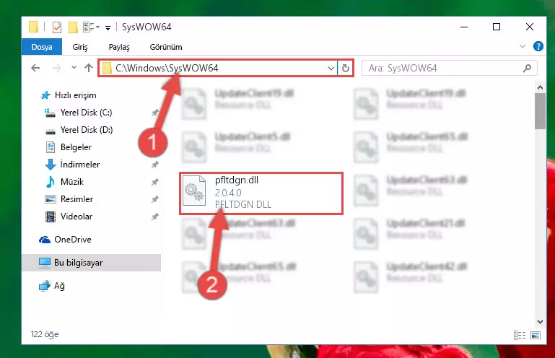Click the Properties checkmark icon in title bar
Screen dimensions: 555x358
coord(56,27)
